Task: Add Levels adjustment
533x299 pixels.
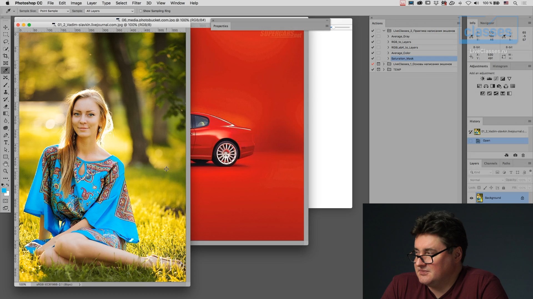Action: pyautogui.click(x=489, y=79)
